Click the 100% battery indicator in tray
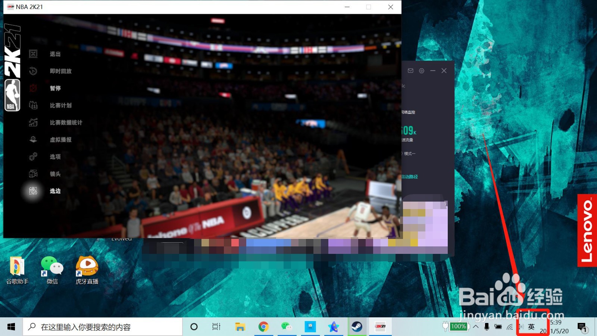 459,327
